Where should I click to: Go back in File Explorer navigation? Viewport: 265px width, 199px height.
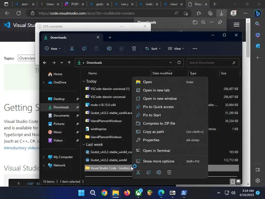(45, 63)
